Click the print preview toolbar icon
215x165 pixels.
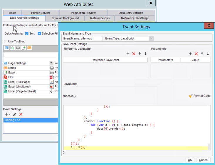tap(12, 48)
